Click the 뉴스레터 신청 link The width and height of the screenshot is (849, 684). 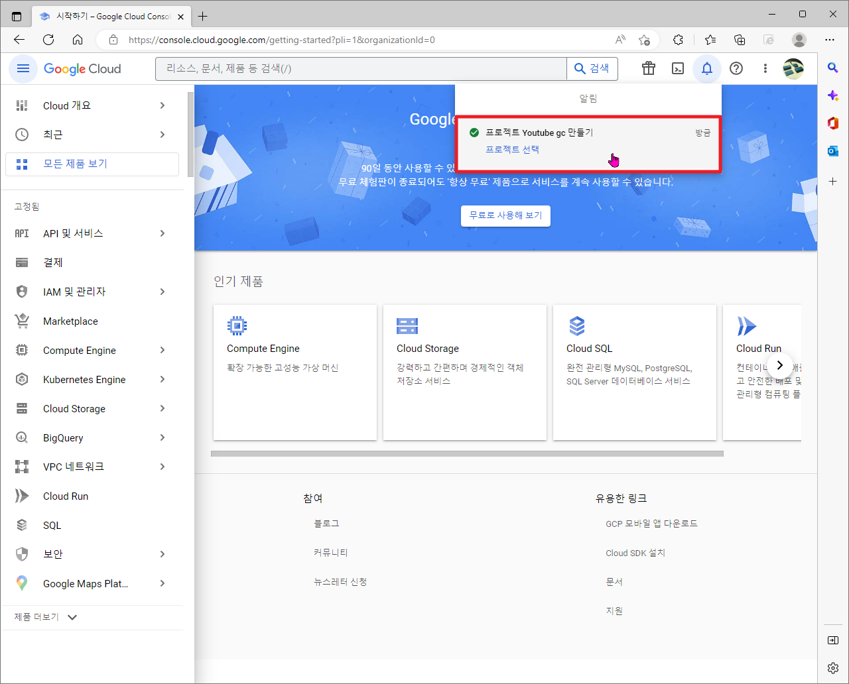pyautogui.click(x=340, y=582)
